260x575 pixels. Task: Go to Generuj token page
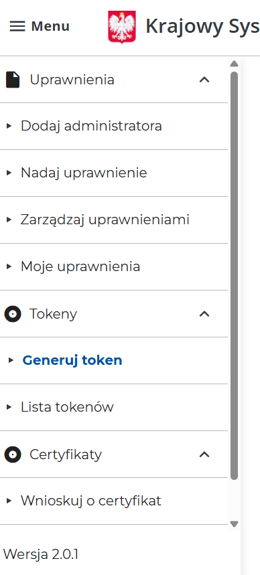(114, 361)
